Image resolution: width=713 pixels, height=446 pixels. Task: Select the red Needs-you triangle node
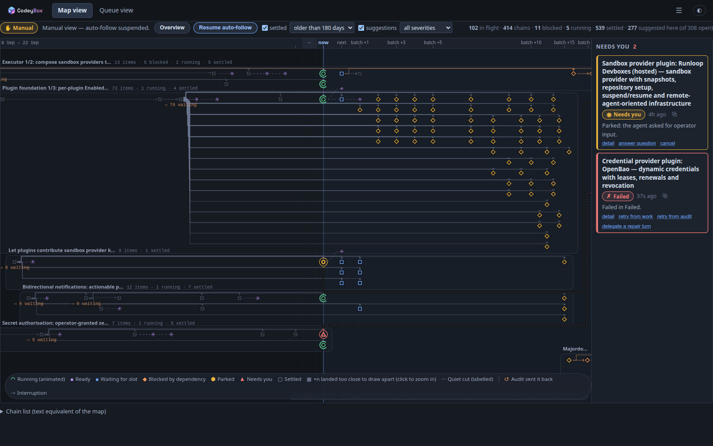coord(324,334)
